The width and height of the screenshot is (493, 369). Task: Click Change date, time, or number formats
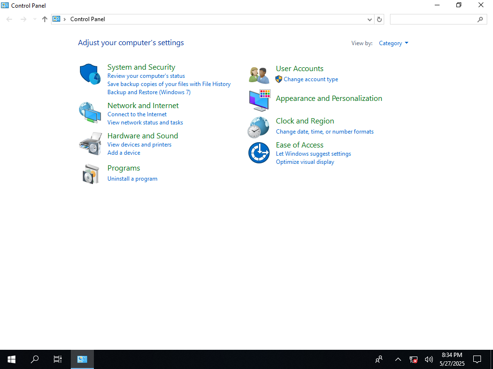pyautogui.click(x=325, y=132)
